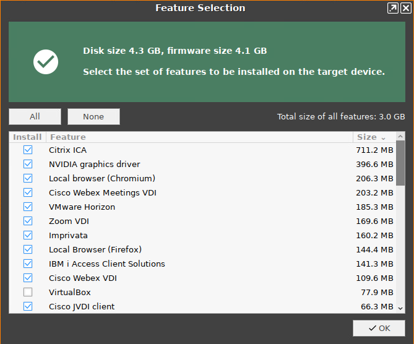
Task: Toggle the Local browser (Chromium) checkbox
Action: [28, 178]
